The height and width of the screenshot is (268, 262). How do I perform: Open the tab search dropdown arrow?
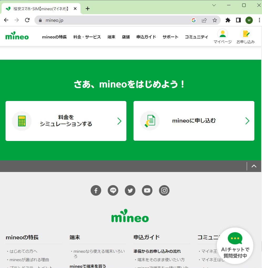pyautogui.click(x=214, y=5)
